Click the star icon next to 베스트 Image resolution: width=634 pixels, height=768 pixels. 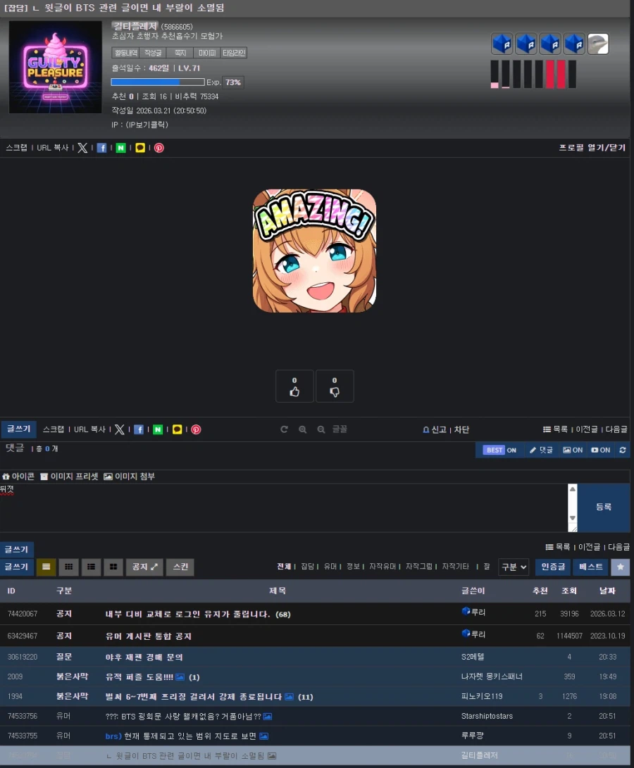(x=620, y=567)
